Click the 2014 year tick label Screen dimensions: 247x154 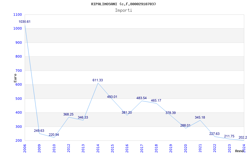tap(98, 148)
